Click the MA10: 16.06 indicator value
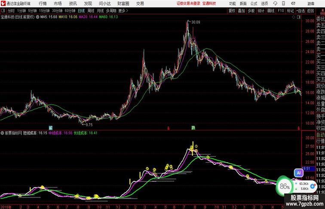 pos(68,17)
